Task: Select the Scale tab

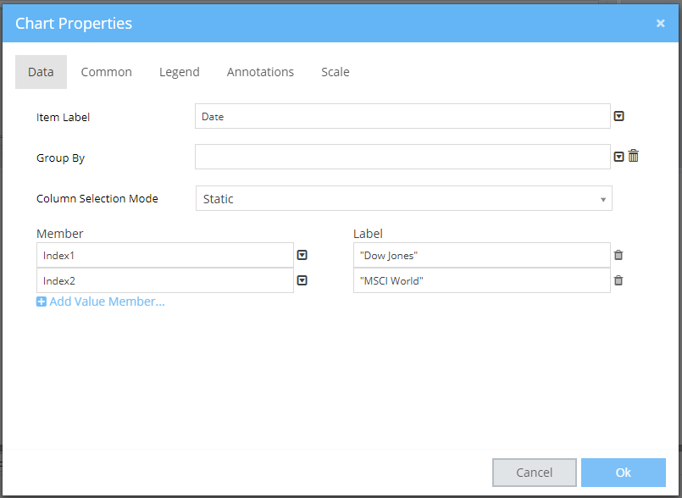Action: tap(335, 72)
